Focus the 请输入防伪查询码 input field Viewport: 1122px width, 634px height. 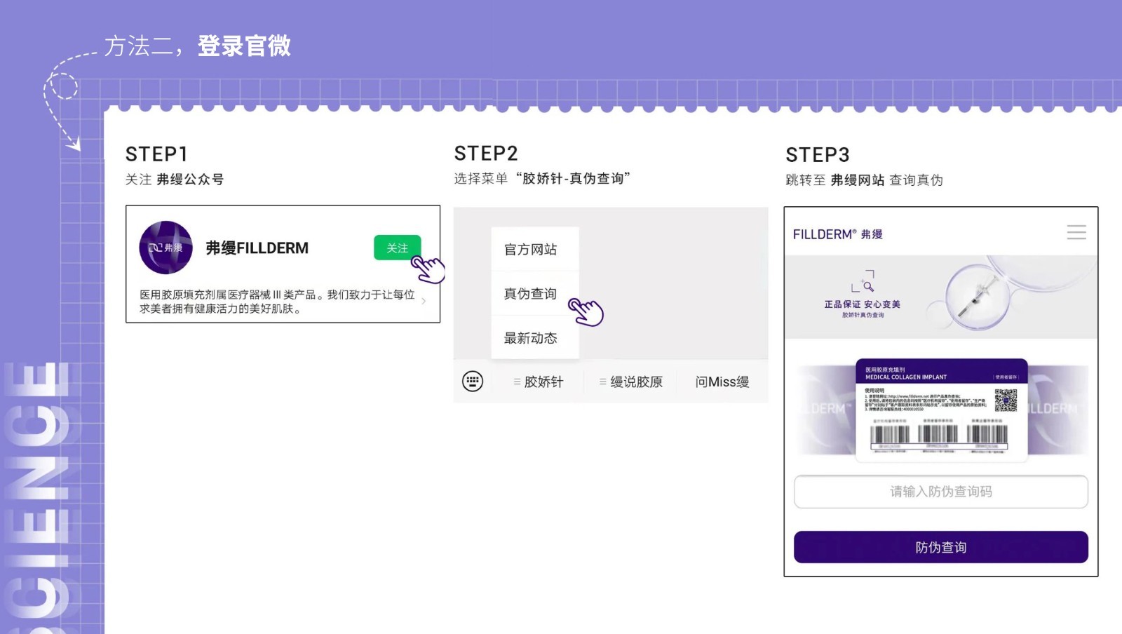(940, 492)
